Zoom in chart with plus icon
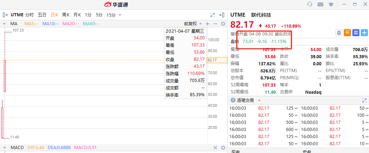 207,23
